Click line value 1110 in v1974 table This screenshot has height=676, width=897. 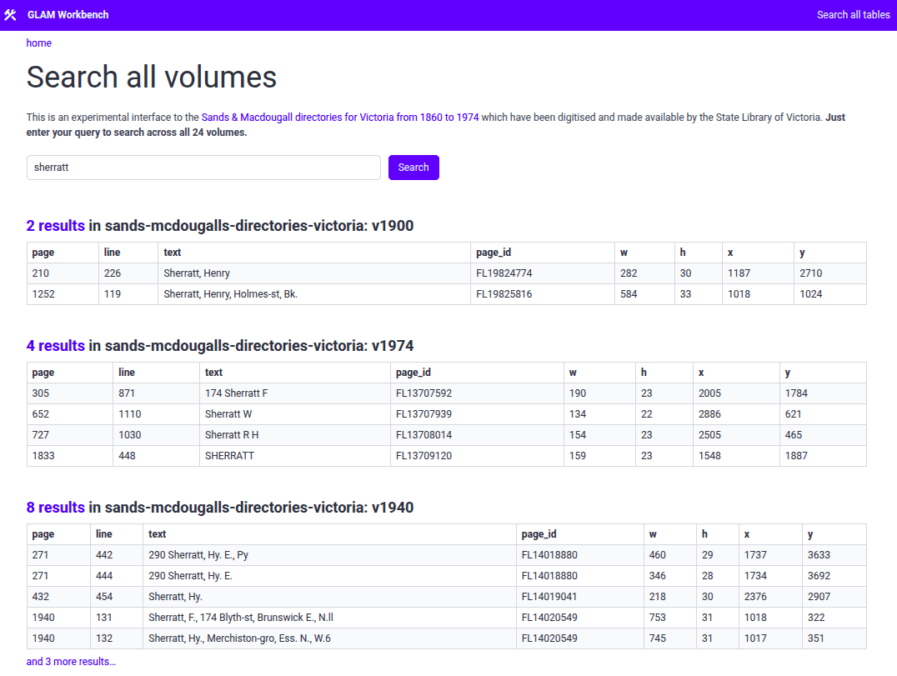click(156, 414)
